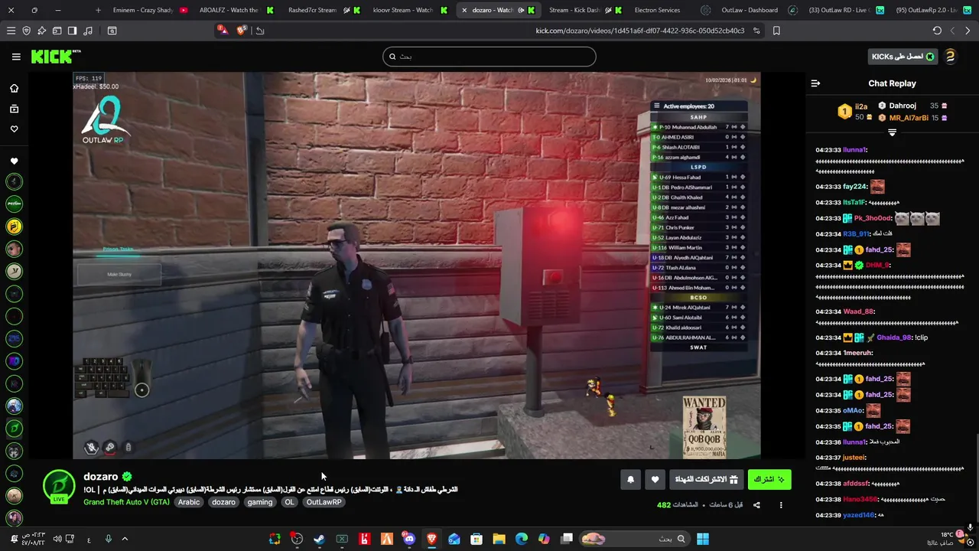
Task: Click the gaming tag
Action: (260, 502)
